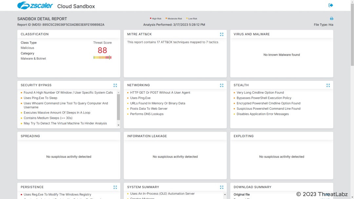Expand the Persistence panel

(115, 187)
